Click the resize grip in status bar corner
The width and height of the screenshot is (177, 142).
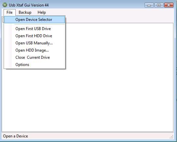tap(171, 137)
